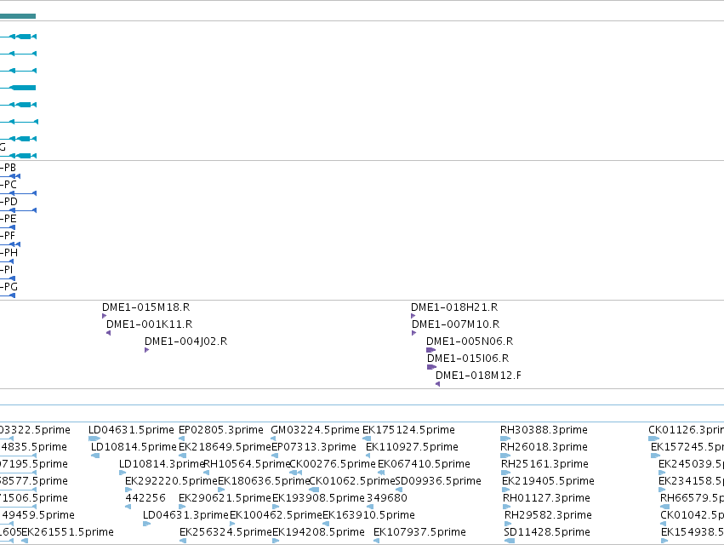724x545 pixels.
Task: Select the EK180636.5prime EST
Action: pos(264,481)
